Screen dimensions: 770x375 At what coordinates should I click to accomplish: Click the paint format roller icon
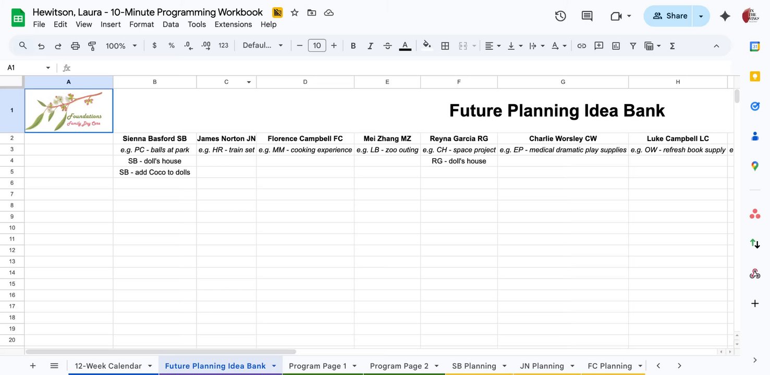coord(92,46)
